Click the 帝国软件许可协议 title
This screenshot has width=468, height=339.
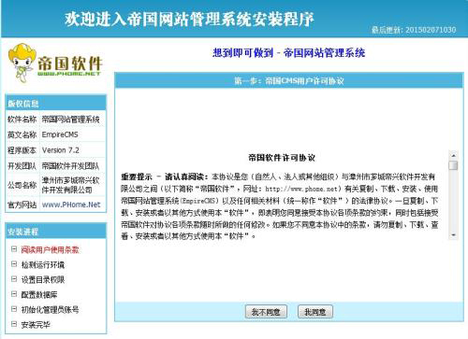[282, 158]
